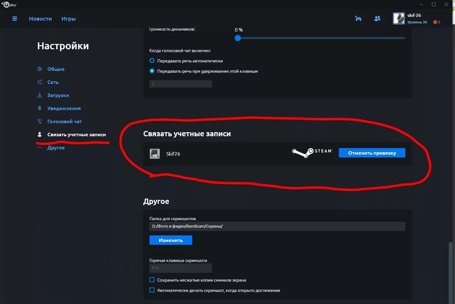The height and width of the screenshot is (304, 455).
Task: Click the Отменить привязку button
Action: pyautogui.click(x=372, y=153)
